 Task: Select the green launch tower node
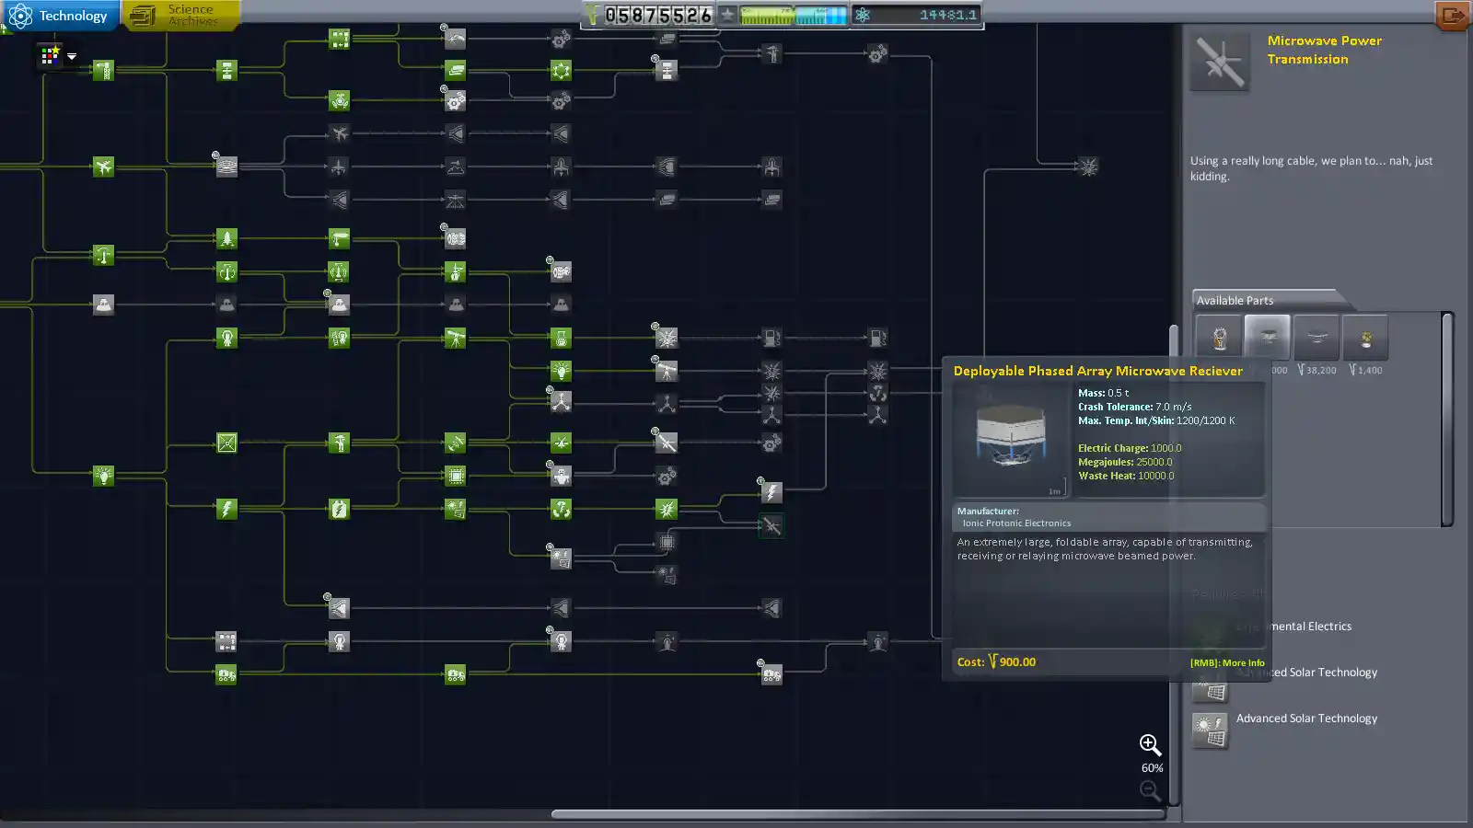coord(103,70)
